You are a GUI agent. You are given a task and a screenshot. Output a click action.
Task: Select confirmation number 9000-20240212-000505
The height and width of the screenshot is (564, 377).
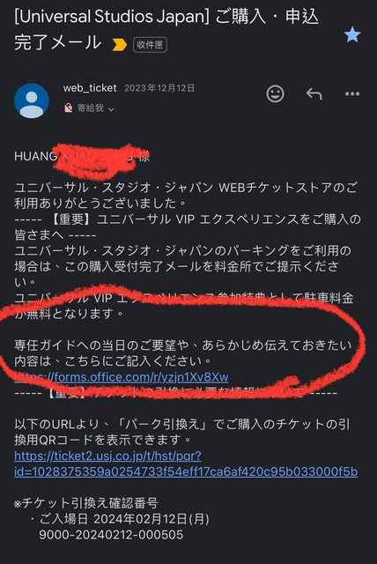(111, 535)
